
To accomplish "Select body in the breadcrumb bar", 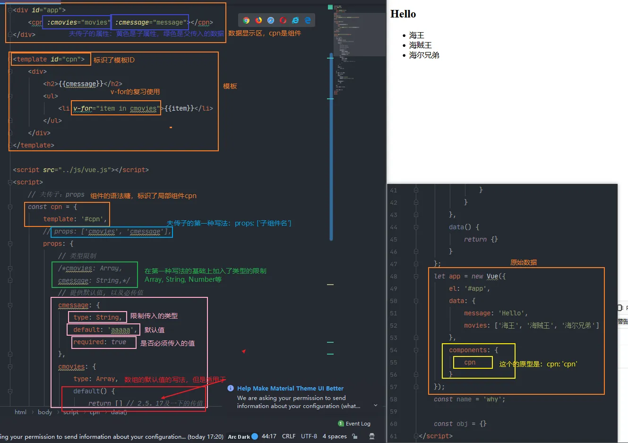I will click(45, 412).
